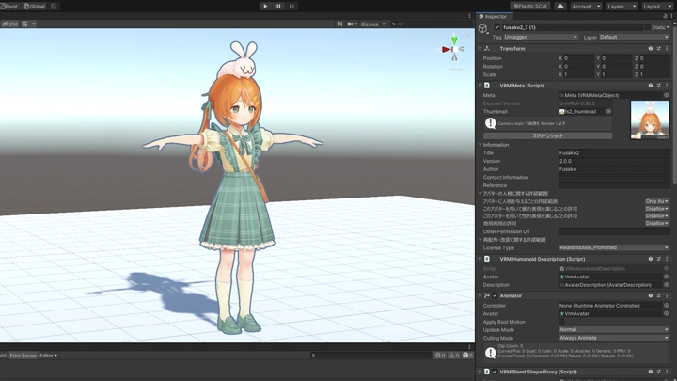Open the Tag Untagged dropdown
Screen dimensions: 677x381
coord(541,37)
